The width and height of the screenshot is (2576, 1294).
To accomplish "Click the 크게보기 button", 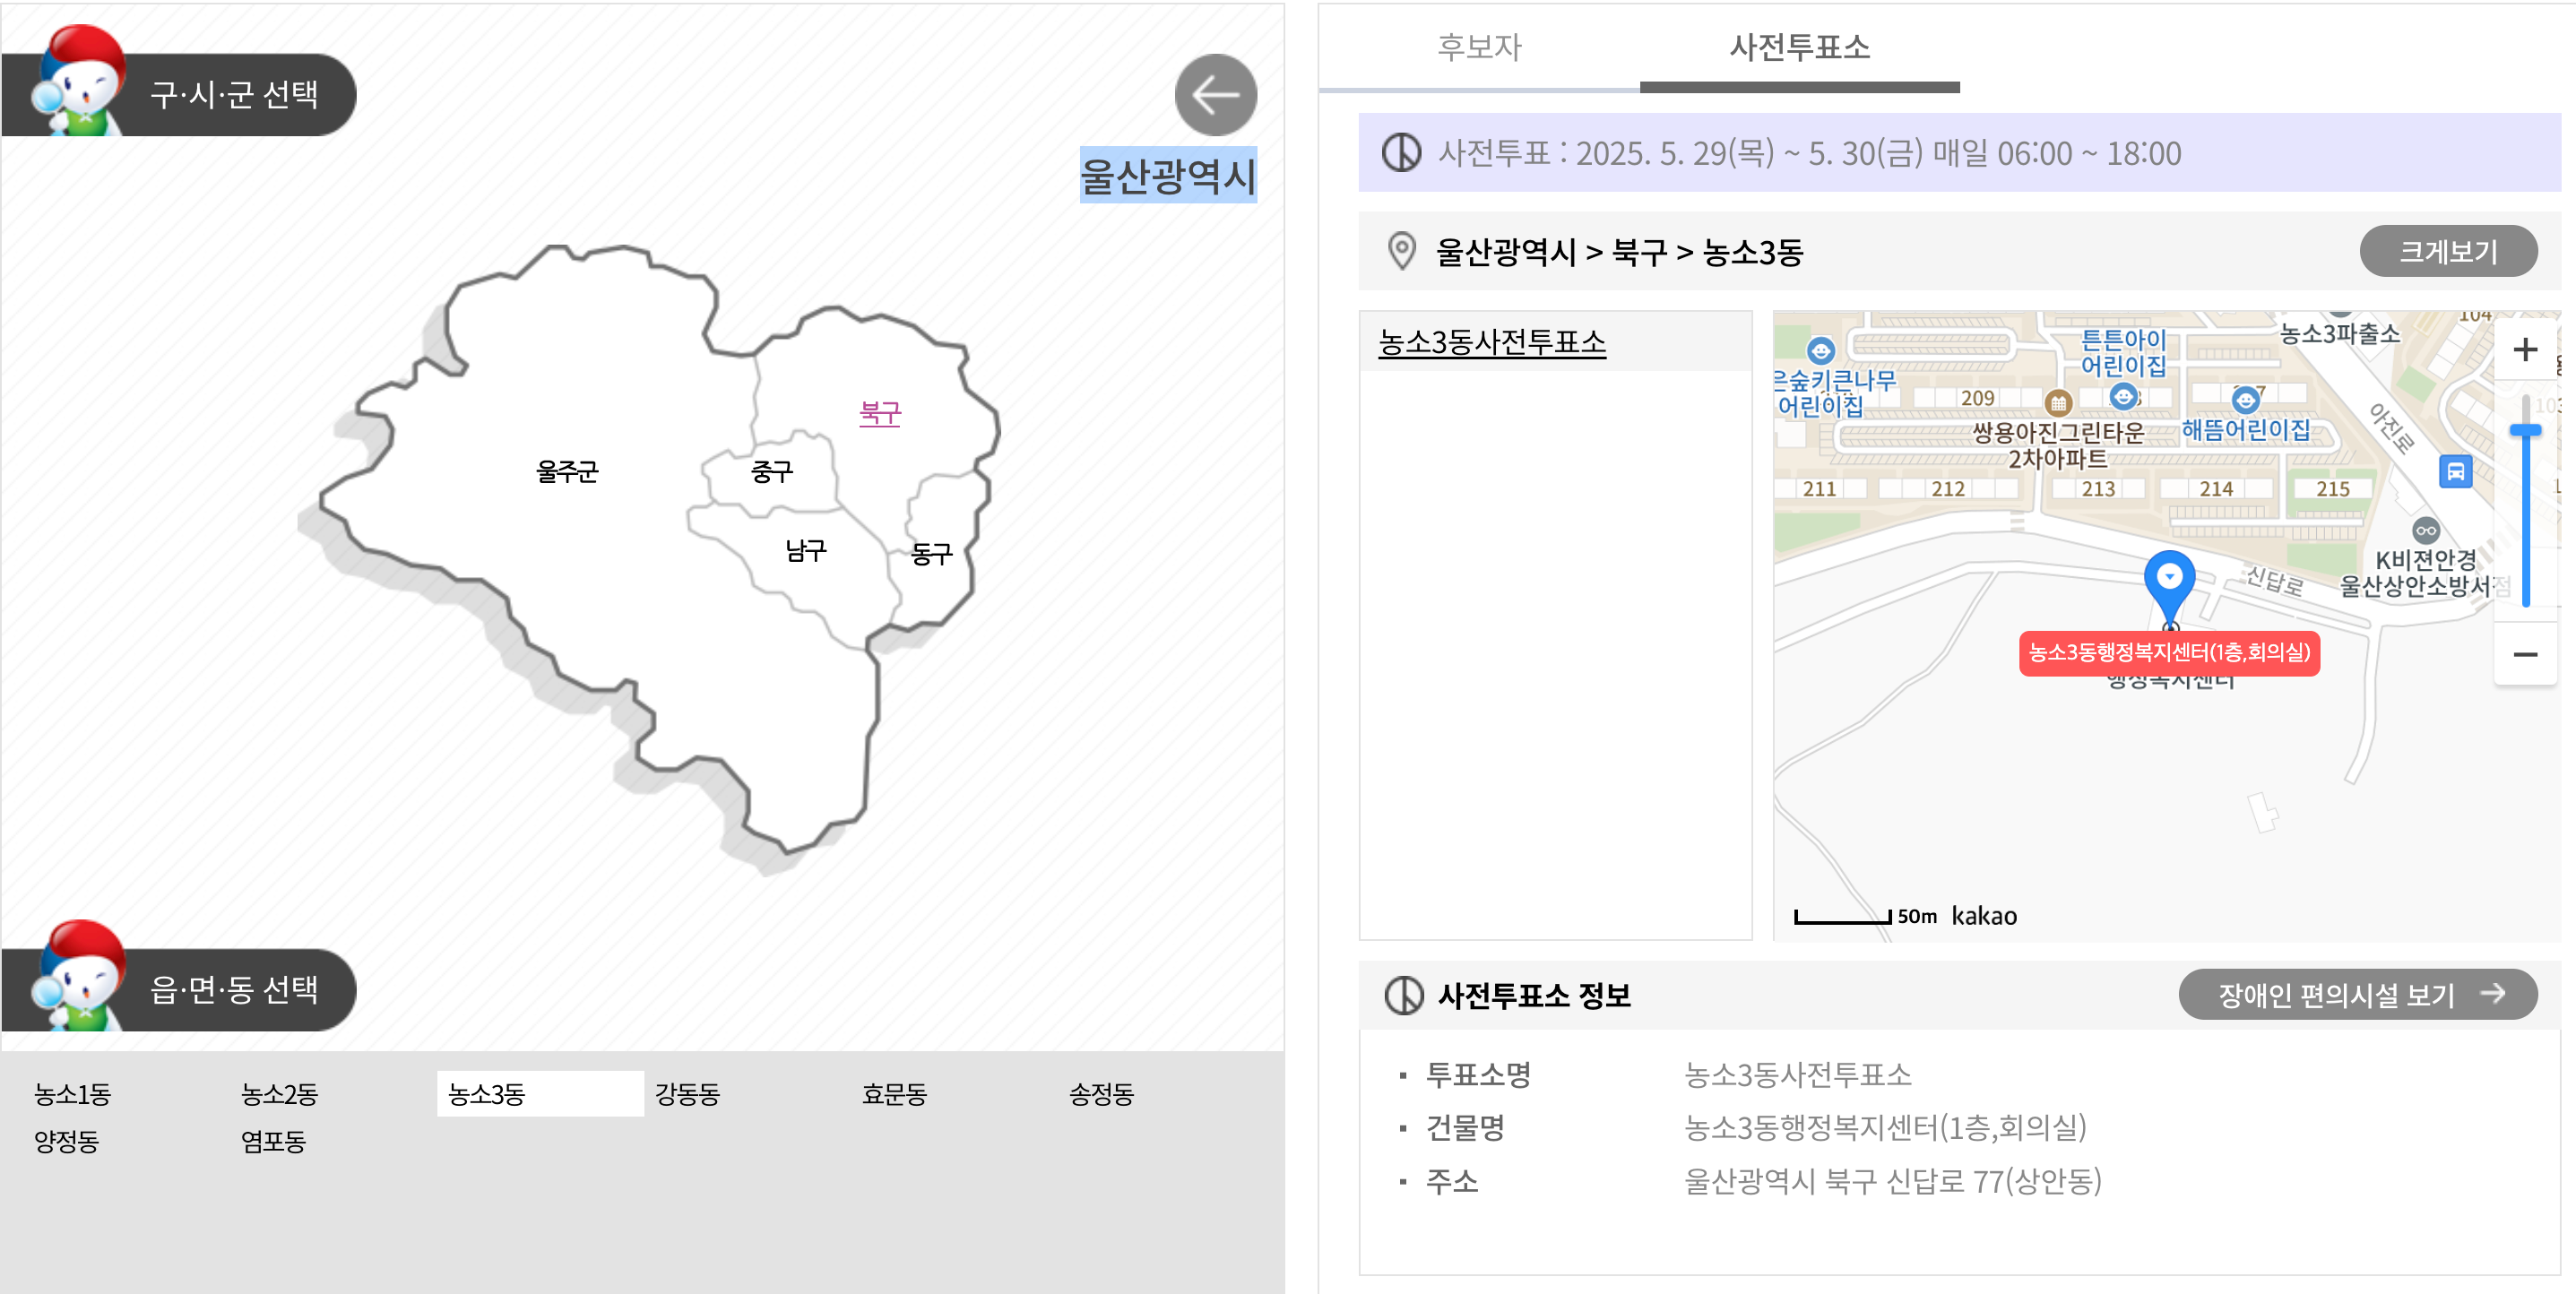I will [x=2447, y=251].
